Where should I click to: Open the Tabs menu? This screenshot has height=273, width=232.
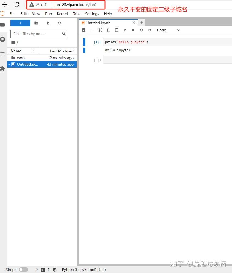(76, 14)
